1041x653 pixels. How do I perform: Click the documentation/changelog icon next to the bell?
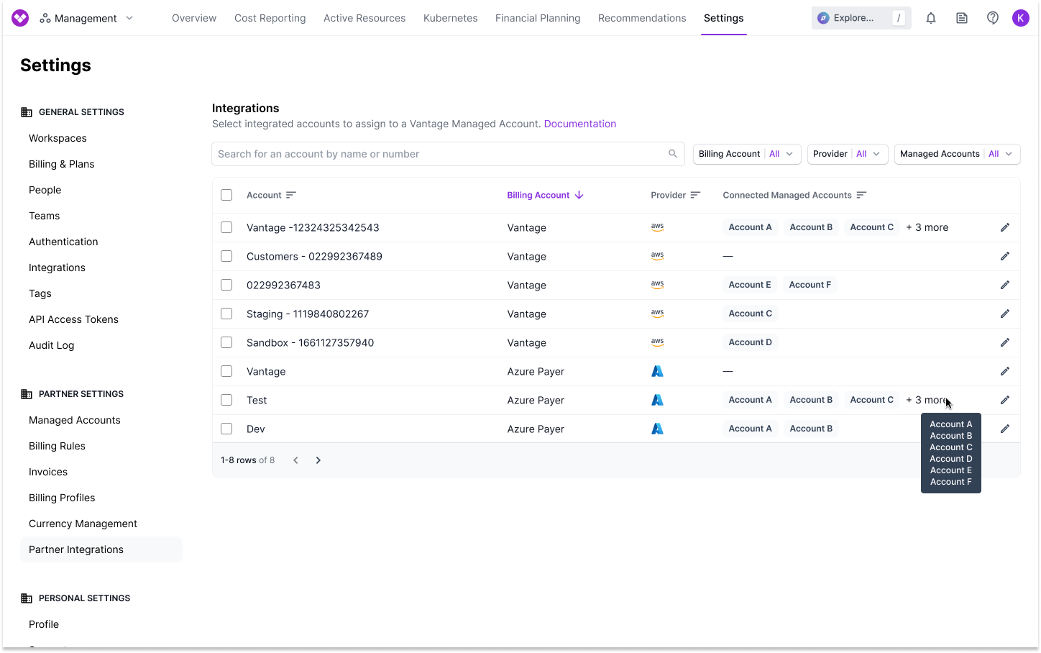(961, 17)
